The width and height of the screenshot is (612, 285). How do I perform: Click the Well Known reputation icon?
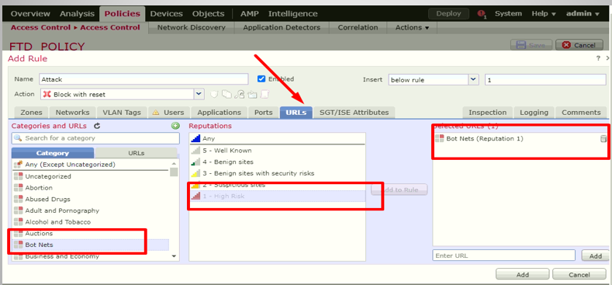tap(196, 150)
